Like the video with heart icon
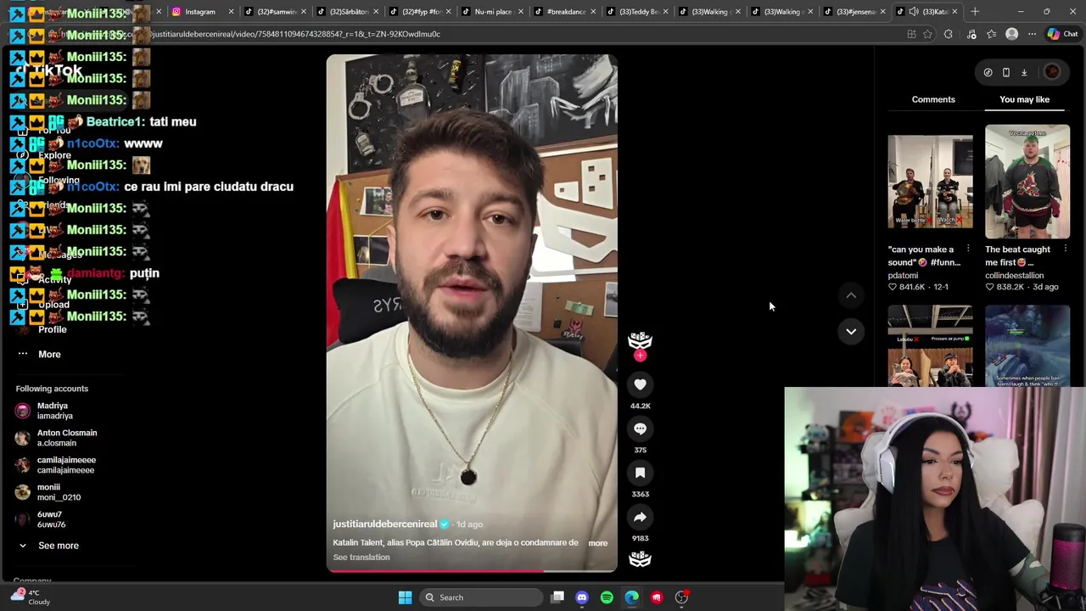The height and width of the screenshot is (611, 1086). 640,384
